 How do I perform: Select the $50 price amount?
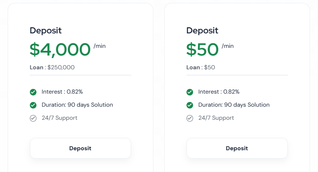click(x=203, y=50)
